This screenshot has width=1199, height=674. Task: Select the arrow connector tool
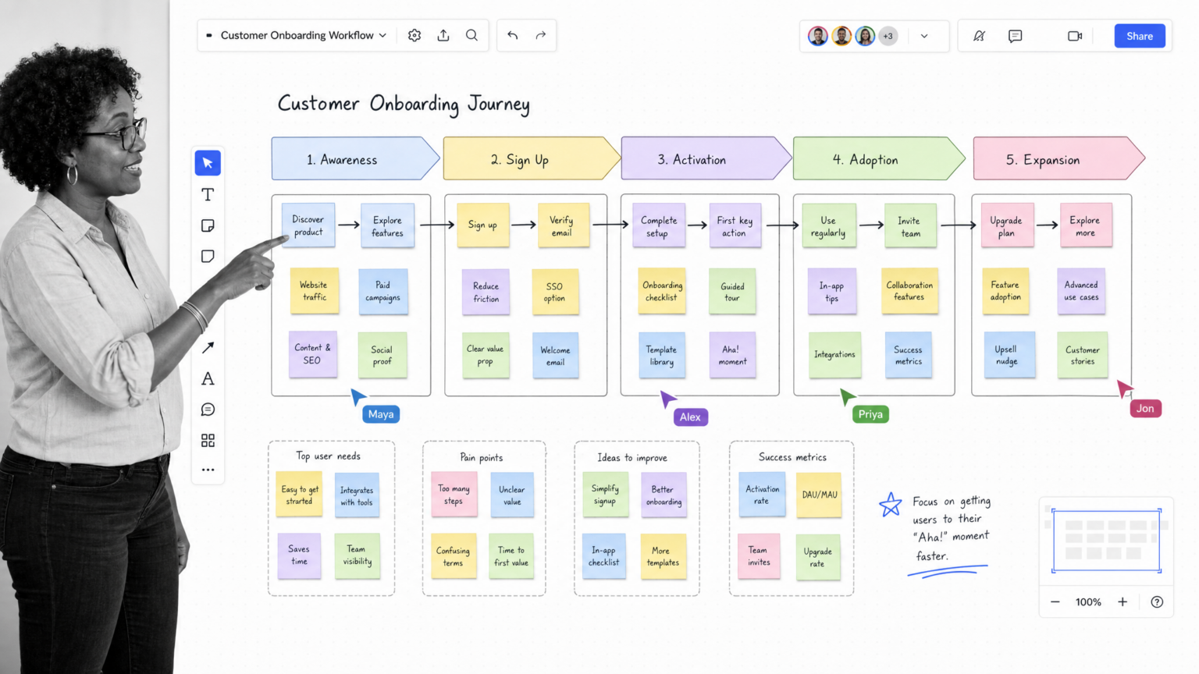[208, 347]
